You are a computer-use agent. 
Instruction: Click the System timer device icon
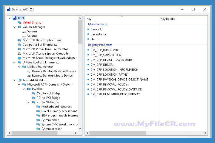[x=38, y=120]
